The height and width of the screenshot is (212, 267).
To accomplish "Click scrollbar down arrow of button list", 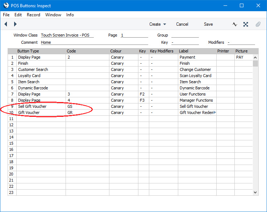I will click(255, 192).
